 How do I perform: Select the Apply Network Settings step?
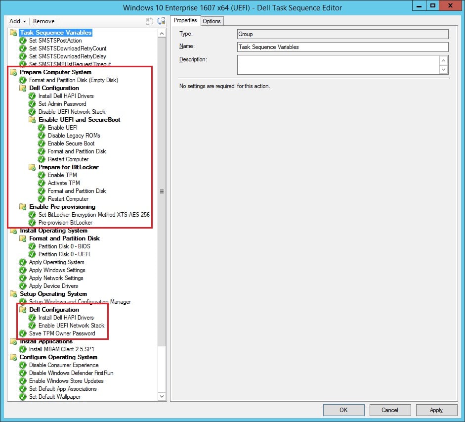coord(56,278)
